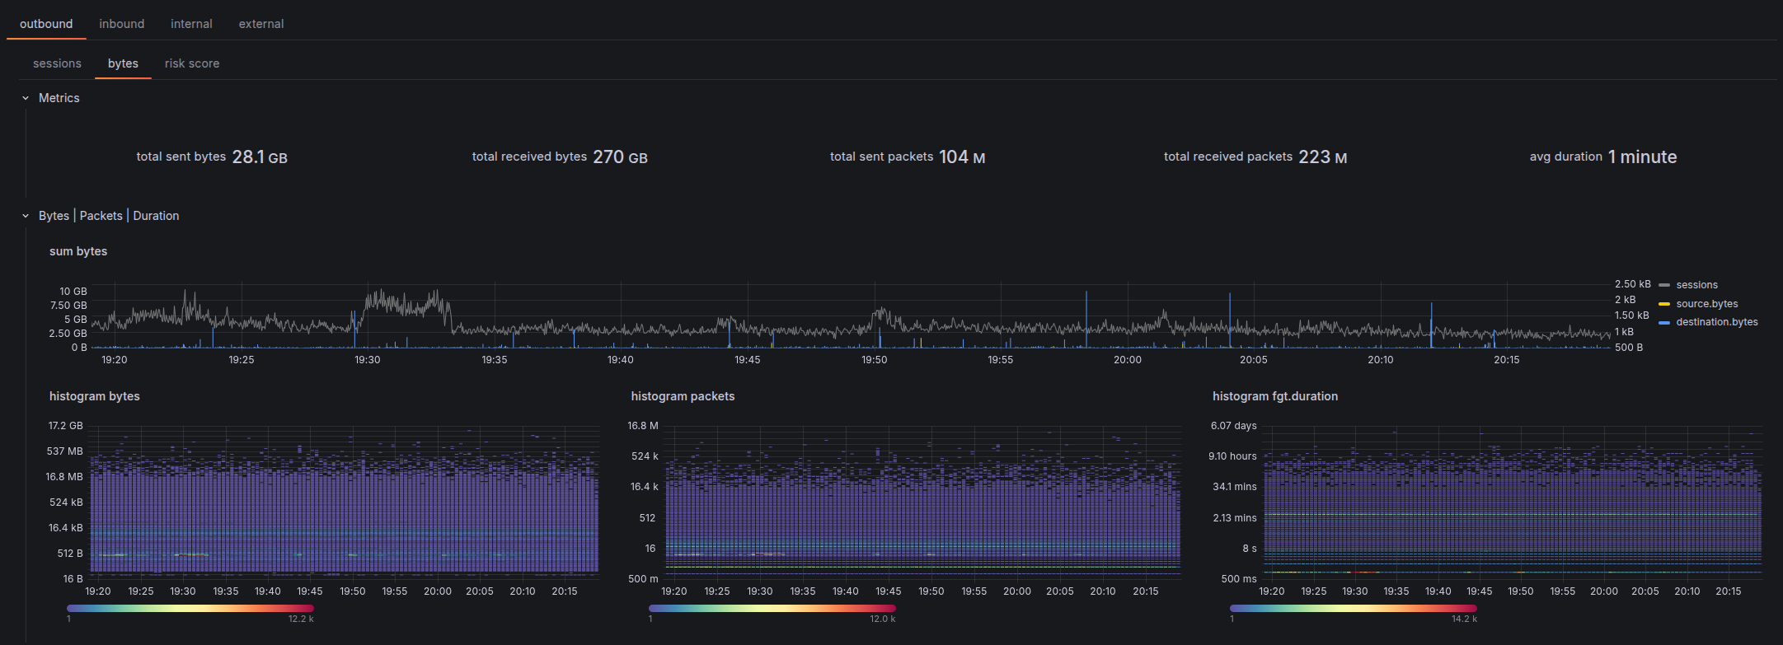Click the gray sessions legend color marker
1783x645 pixels.
pos(1664,285)
